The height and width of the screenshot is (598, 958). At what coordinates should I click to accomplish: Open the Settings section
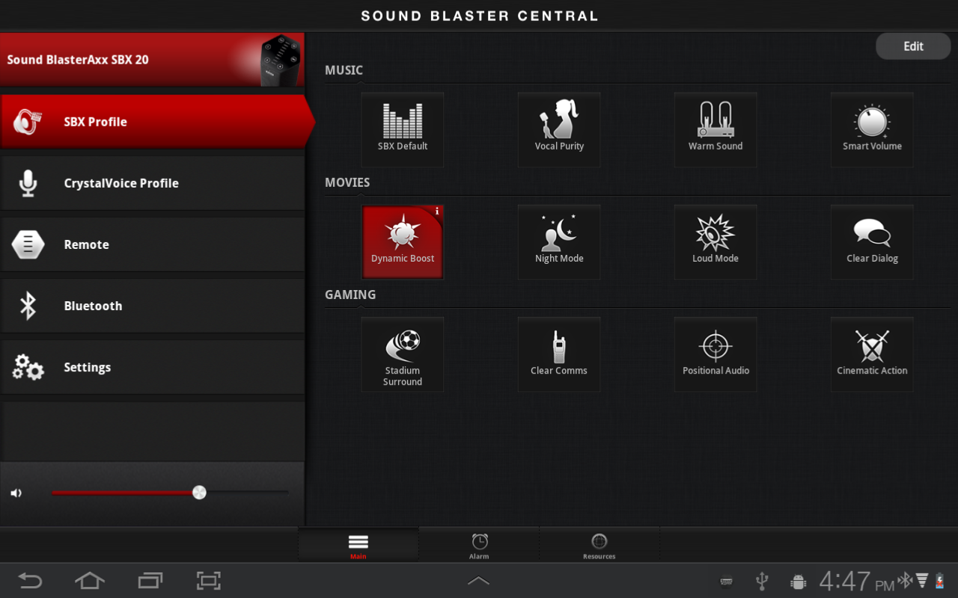153,367
